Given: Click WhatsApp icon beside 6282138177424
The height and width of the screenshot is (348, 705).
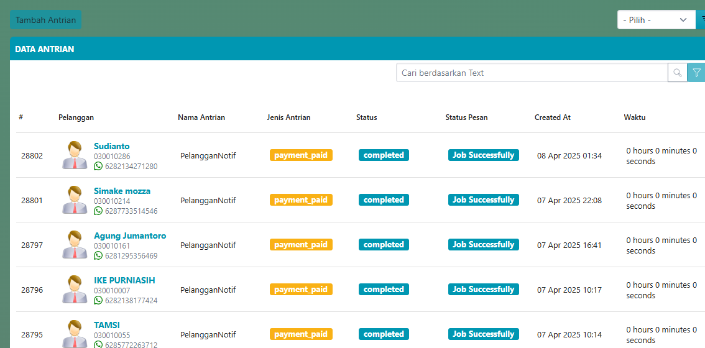Looking at the screenshot, I should tap(98, 300).
